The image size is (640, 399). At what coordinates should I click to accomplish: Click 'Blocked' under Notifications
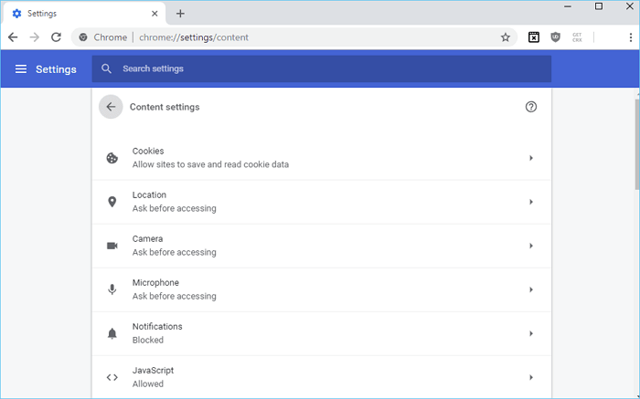(x=148, y=340)
